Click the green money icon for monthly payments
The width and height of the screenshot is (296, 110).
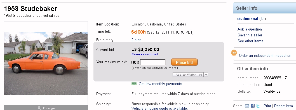pos(134,84)
